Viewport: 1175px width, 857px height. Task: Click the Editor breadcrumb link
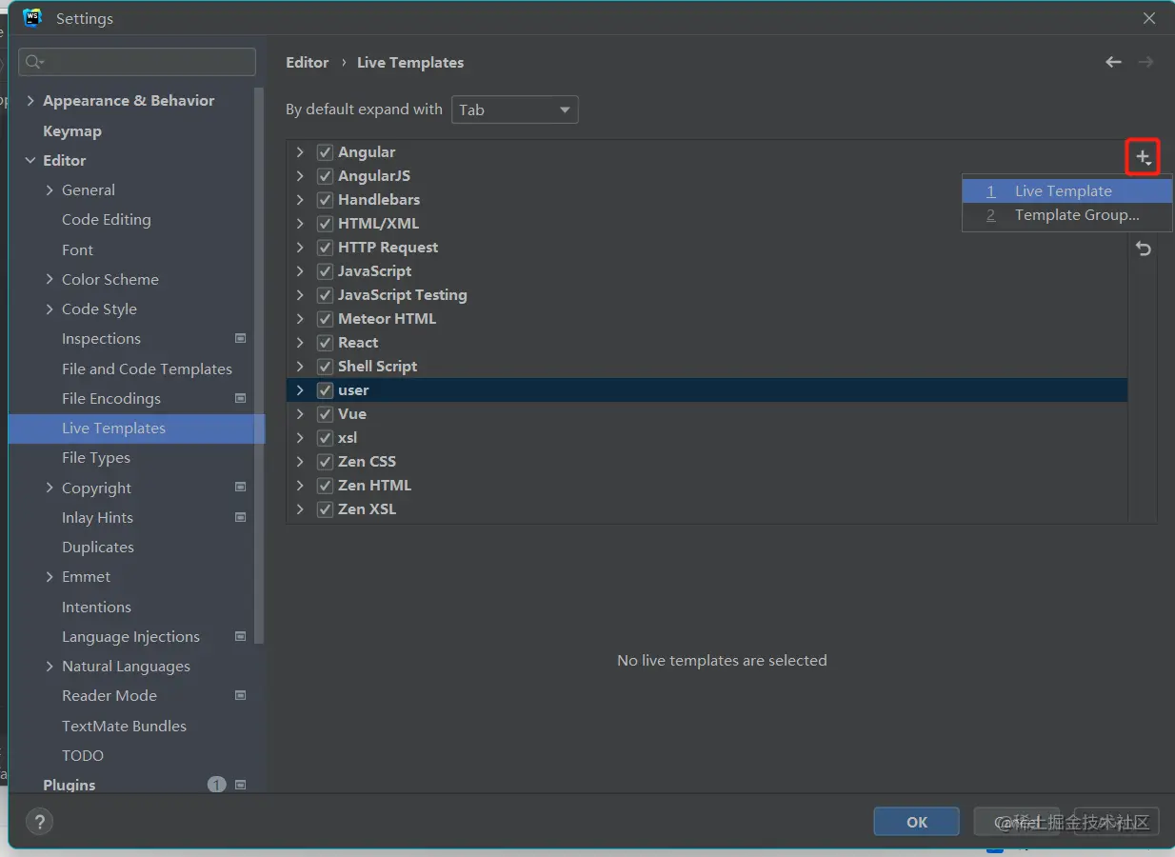click(308, 62)
